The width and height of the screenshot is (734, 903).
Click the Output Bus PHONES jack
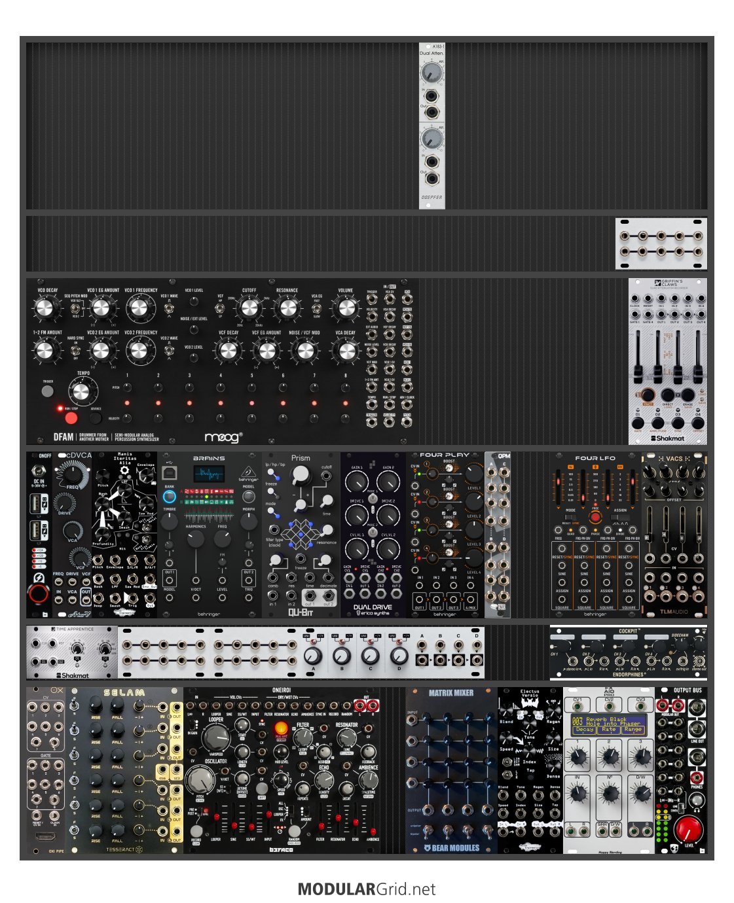tap(697, 777)
